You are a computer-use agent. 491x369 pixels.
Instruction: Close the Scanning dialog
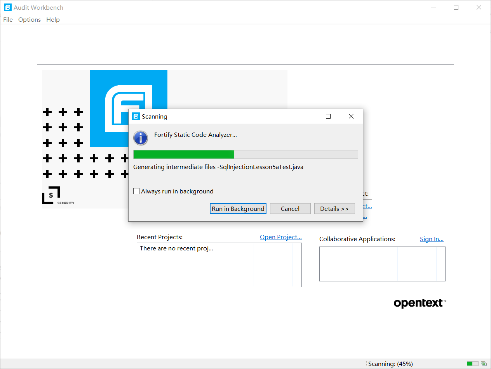351,116
